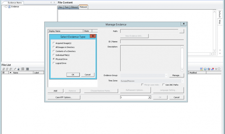
Task: Click the pie chart visualization icon
Action: point(209,69)
